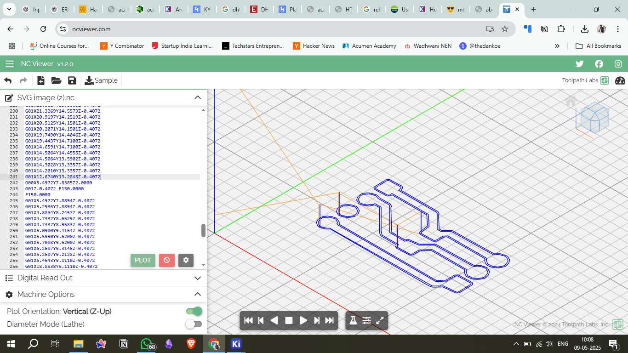This screenshot has height=353, width=628.
Task: Collapse the SVG image (2).nc editor panel
Action: 198,97
